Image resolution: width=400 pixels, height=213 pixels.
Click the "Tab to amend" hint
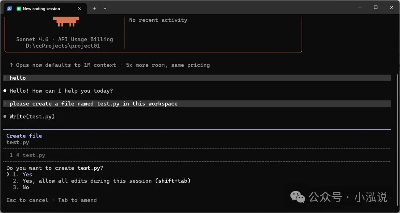[x=77, y=200]
